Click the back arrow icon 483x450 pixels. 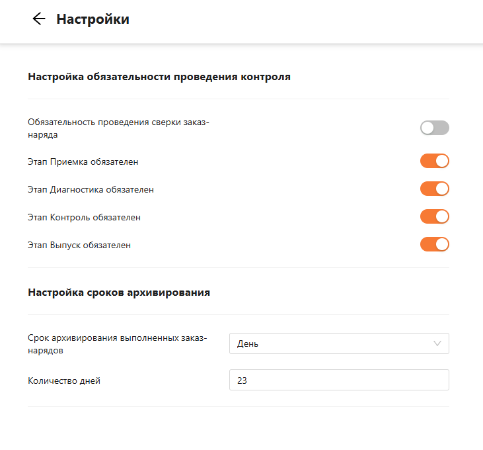point(39,19)
